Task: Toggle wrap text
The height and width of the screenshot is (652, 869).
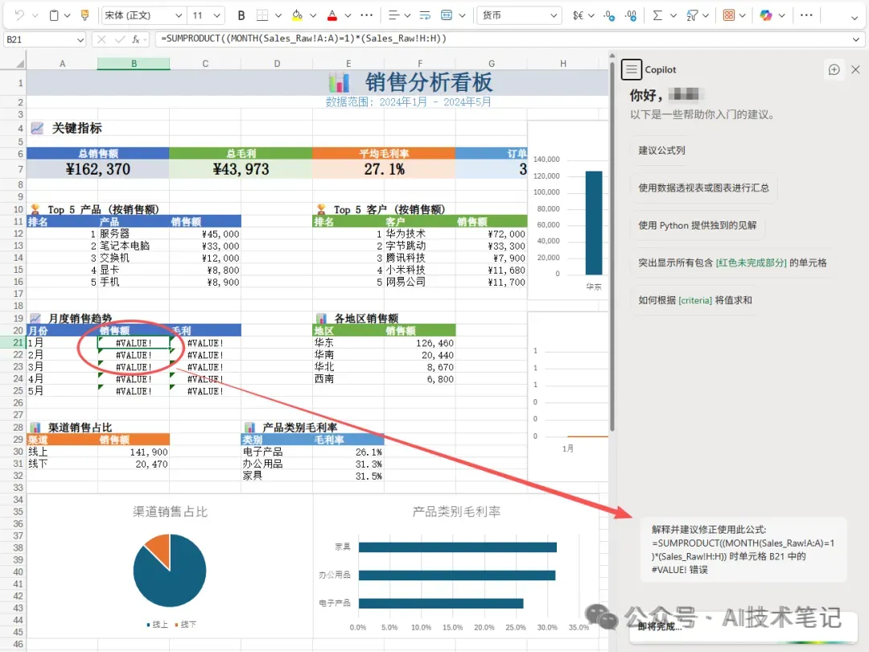Action: click(x=425, y=15)
